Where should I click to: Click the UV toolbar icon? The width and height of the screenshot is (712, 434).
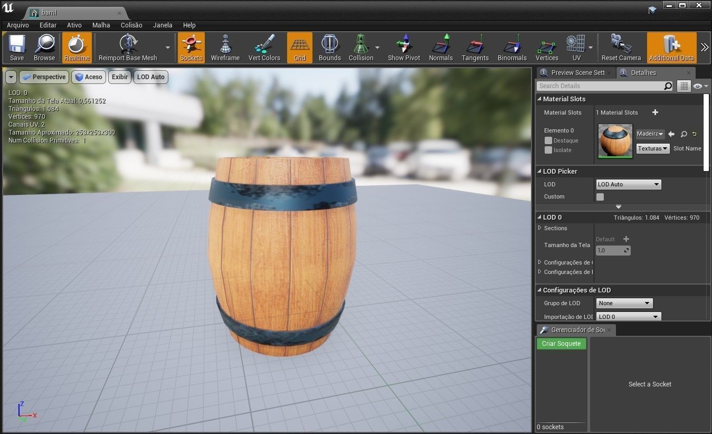pos(576,48)
